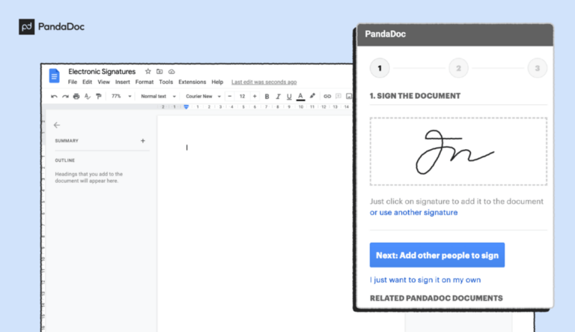The image size is (575, 332).
Task: Click 'RELATED PANDADOC DOCUMENTS' heading
Action: click(x=436, y=298)
